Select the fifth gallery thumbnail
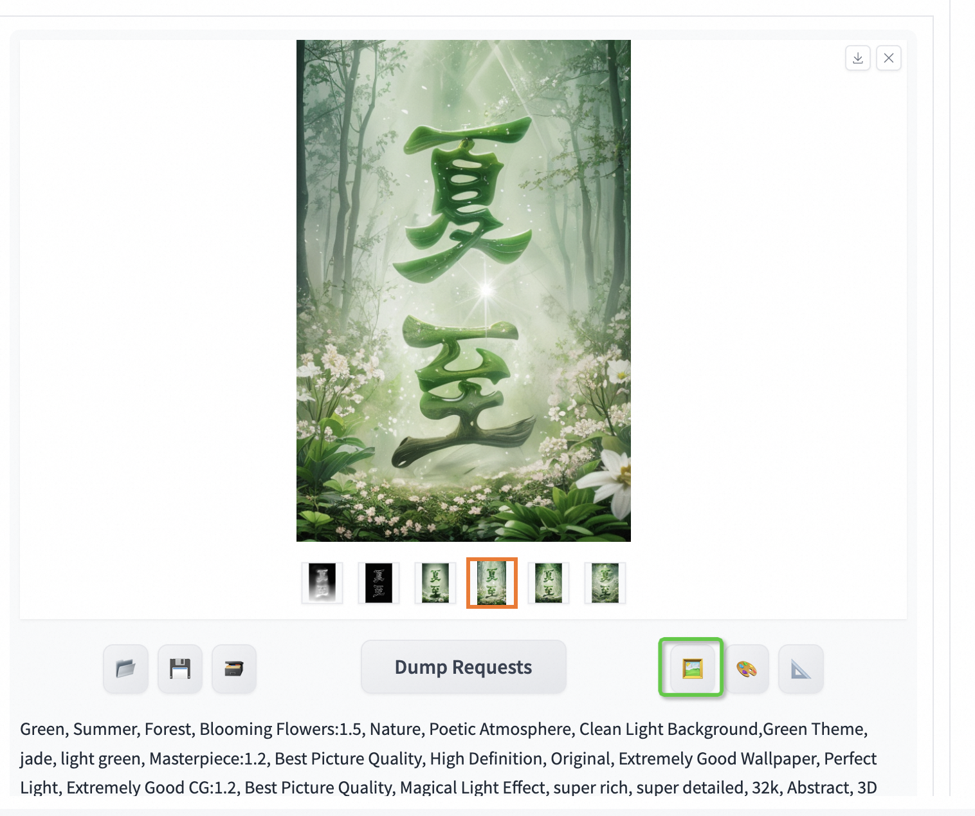The height and width of the screenshot is (816, 975). click(x=549, y=583)
